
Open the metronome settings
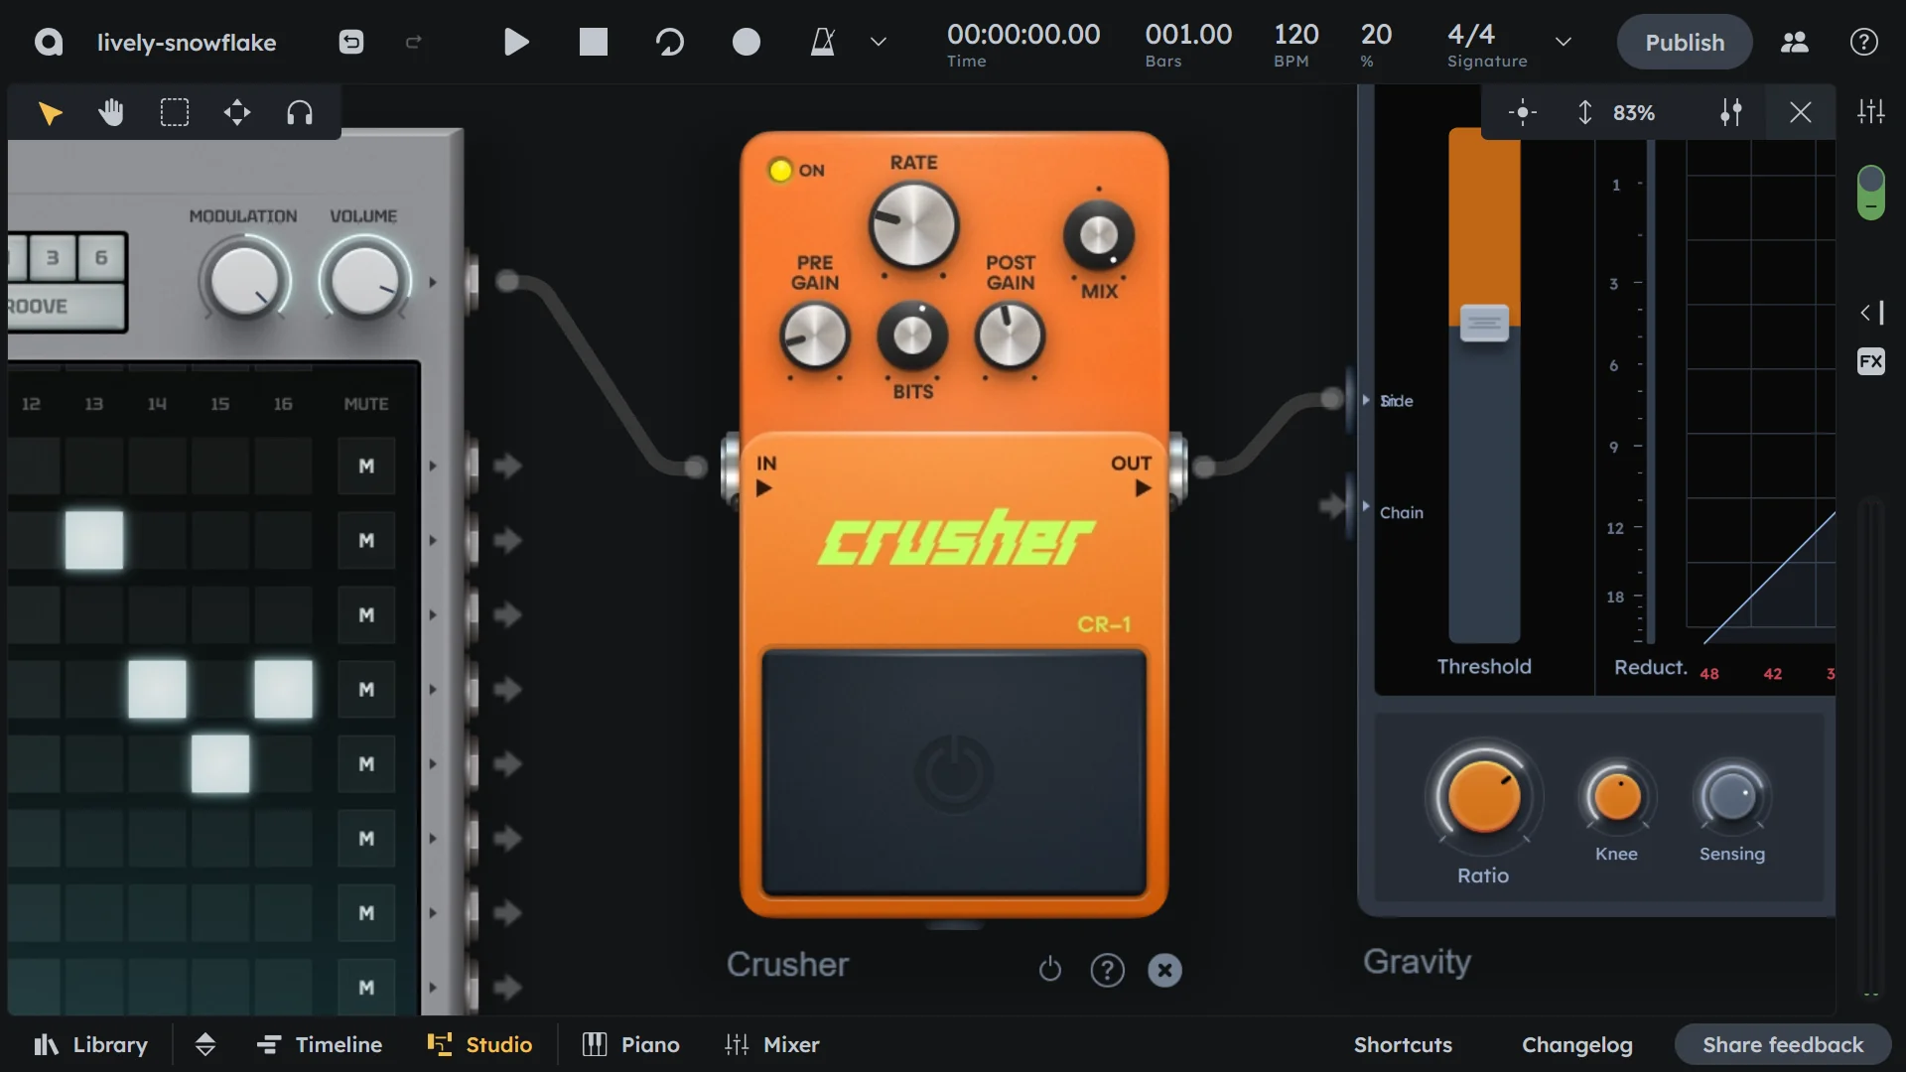[x=878, y=42]
